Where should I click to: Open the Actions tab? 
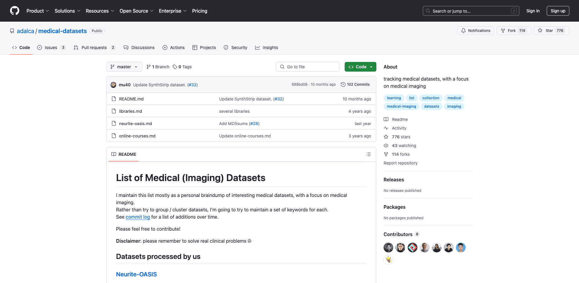[x=174, y=48]
